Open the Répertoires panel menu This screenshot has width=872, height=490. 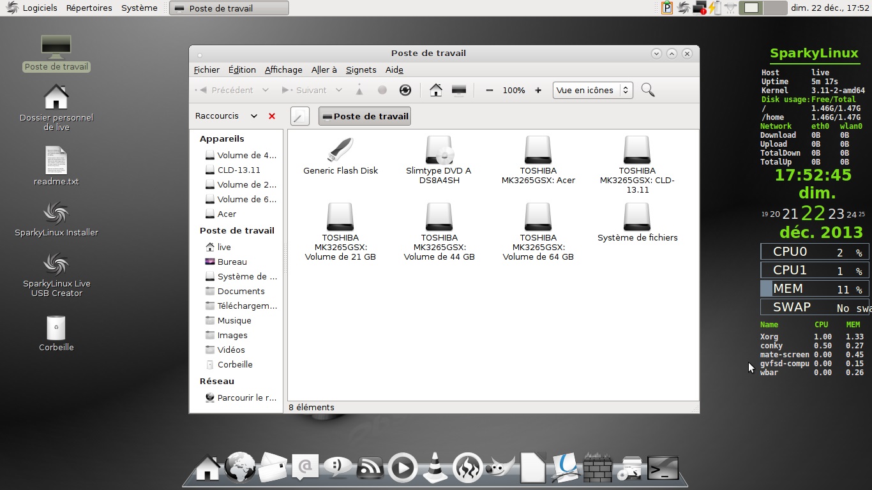89,8
